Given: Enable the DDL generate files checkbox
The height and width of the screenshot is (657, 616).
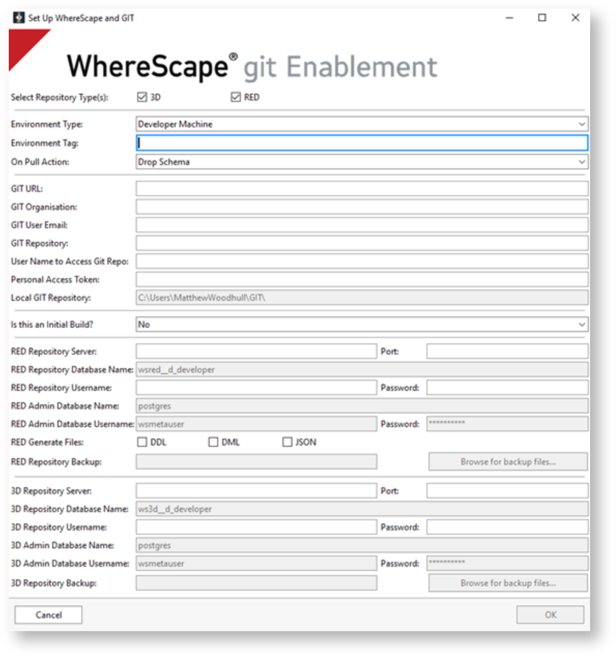Looking at the screenshot, I should coord(142,442).
